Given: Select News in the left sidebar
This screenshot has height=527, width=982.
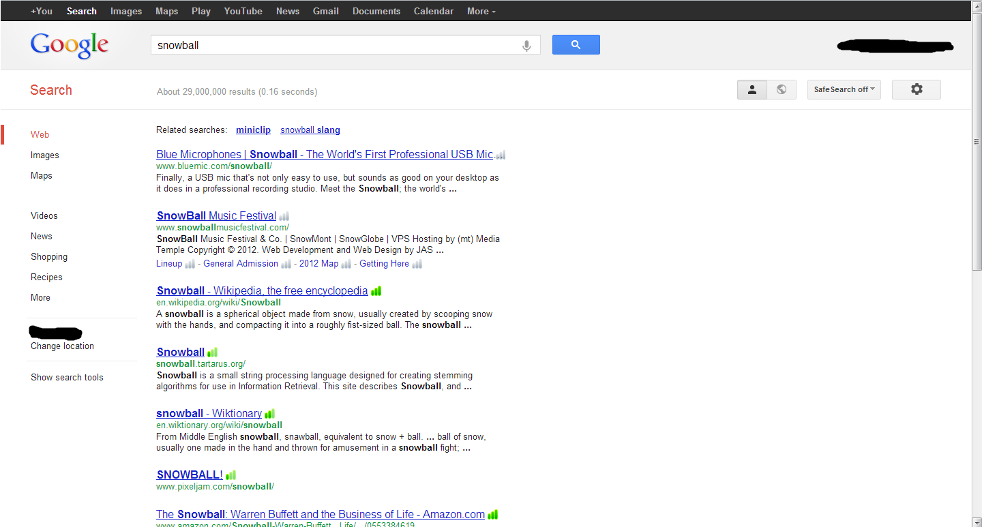Looking at the screenshot, I should pos(42,236).
